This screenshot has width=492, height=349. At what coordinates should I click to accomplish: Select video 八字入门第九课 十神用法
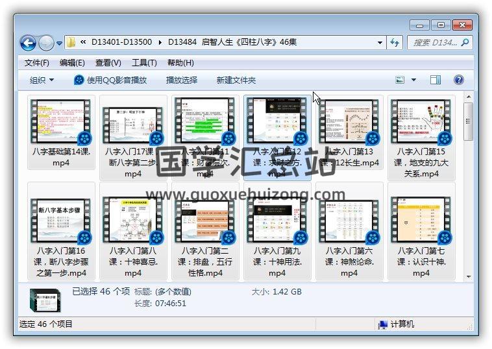(277, 231)
